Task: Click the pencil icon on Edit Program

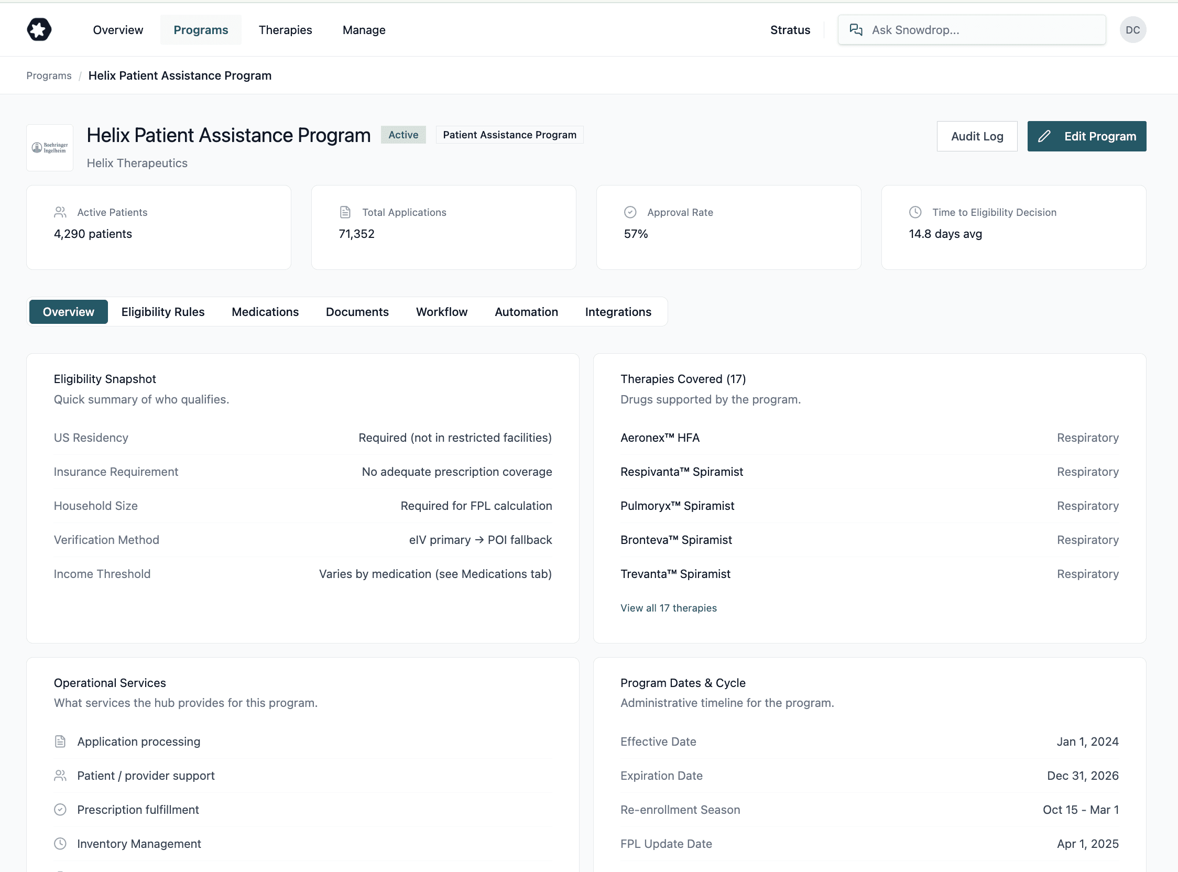Action: (1046, 136)
